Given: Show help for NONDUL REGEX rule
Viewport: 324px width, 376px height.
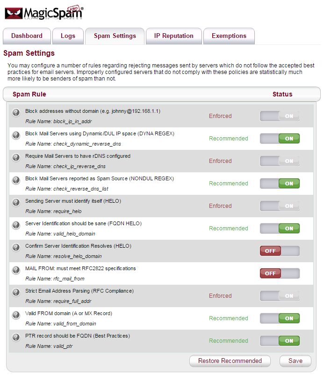Looking at the screenshot, I should coord(16,180).
